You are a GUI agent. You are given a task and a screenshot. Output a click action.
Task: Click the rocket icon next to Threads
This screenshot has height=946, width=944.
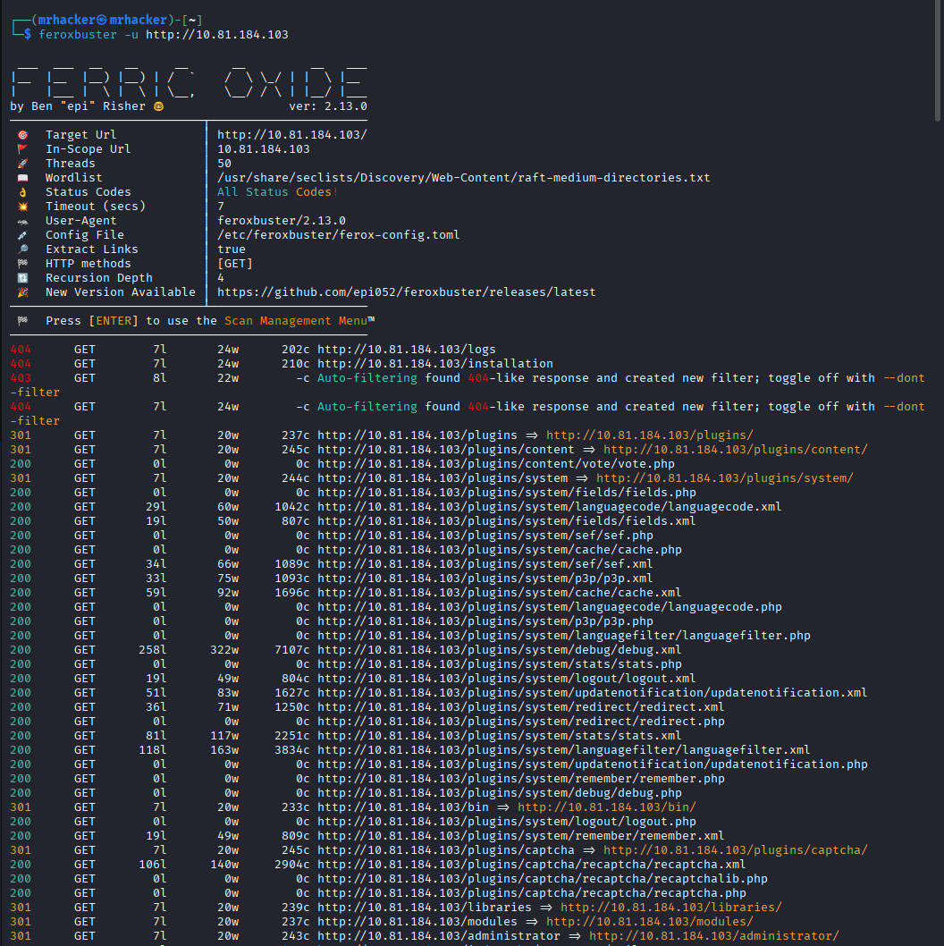pos(22,164)
